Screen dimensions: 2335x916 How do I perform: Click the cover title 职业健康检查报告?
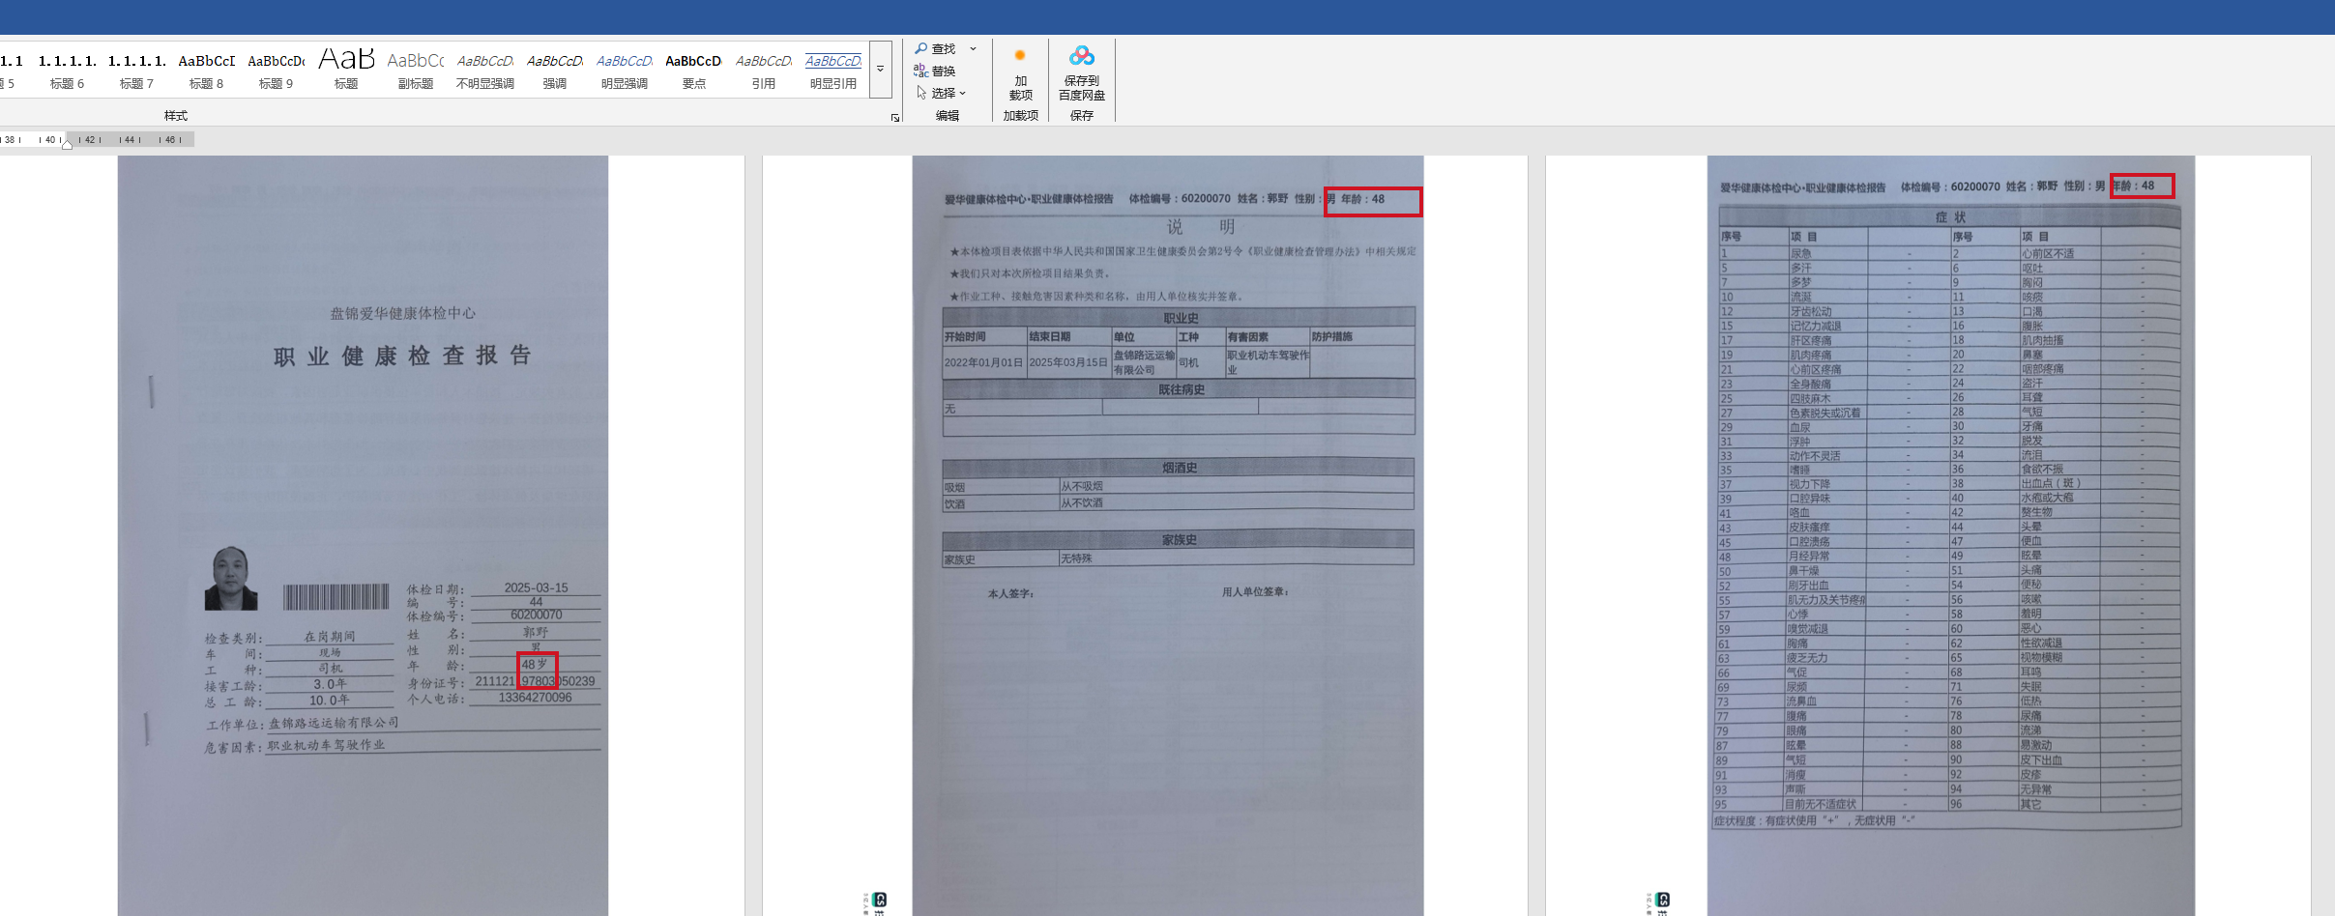pos(402,356)
